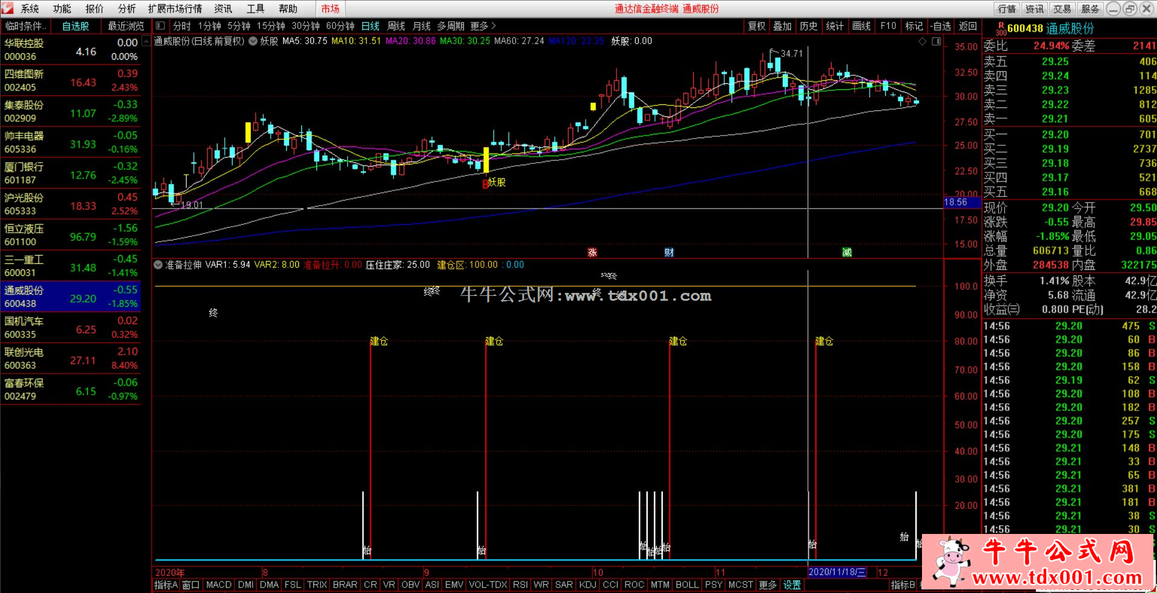
Task: Click the 返回 button
Action: click(x=968, y=26)
